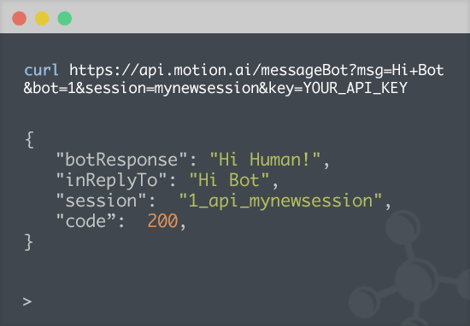Click the green maximize window button
The width and height of the screenshot is (470, 326).
click(65, 18)
